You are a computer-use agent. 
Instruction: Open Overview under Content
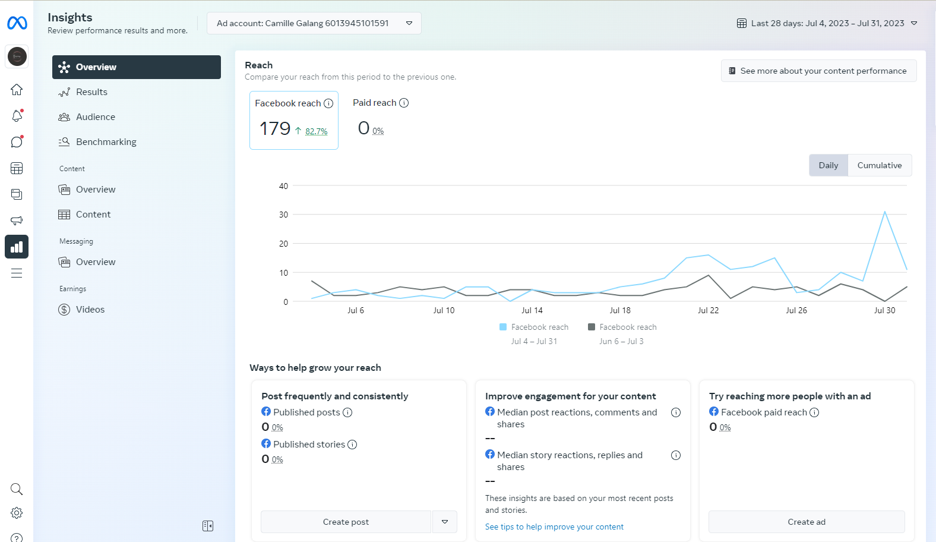[137, 190]
